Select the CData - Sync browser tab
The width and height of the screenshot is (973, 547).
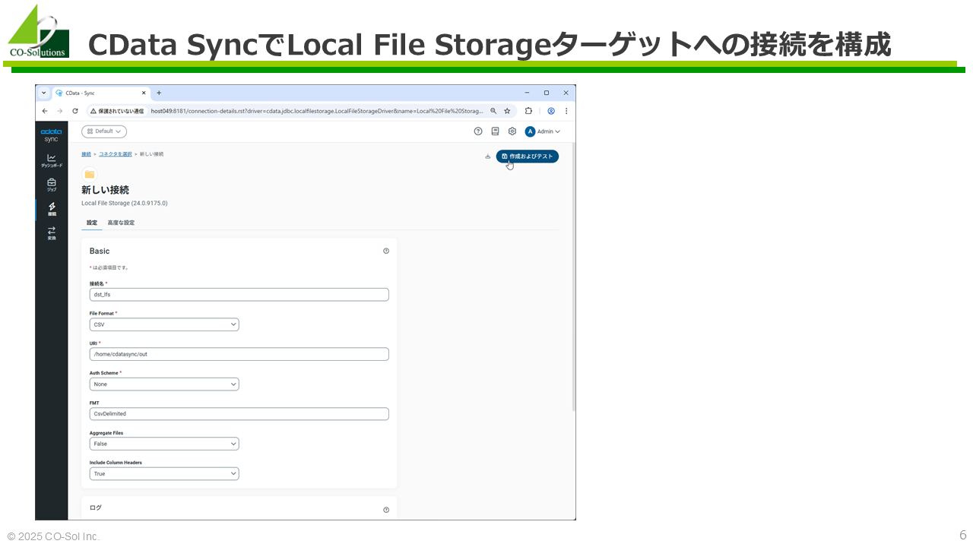[x=102, y=93]
